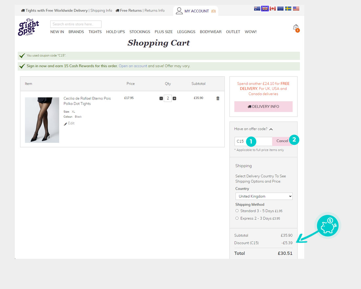Edit the Polka Dot Tights item
361x289 pixels.
[x=69, y=124]
